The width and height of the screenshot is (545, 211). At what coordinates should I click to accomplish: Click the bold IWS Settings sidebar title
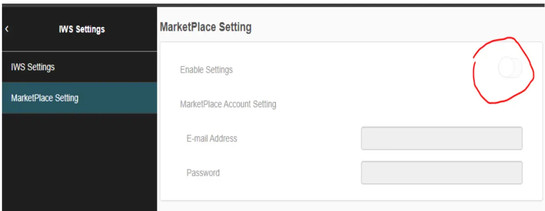tap(82, 29)
